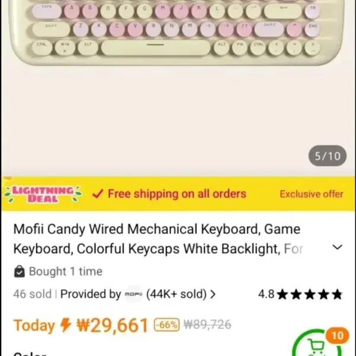The image size is (356, 356).
Task: Click the ₩29,661 sale price
Action: coord(113,325)
